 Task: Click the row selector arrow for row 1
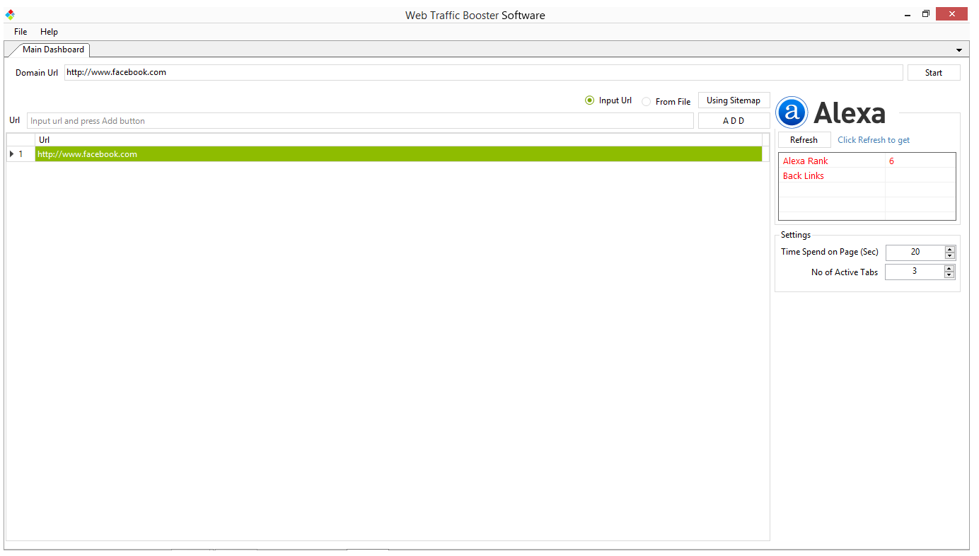click(x=12, y=154)
